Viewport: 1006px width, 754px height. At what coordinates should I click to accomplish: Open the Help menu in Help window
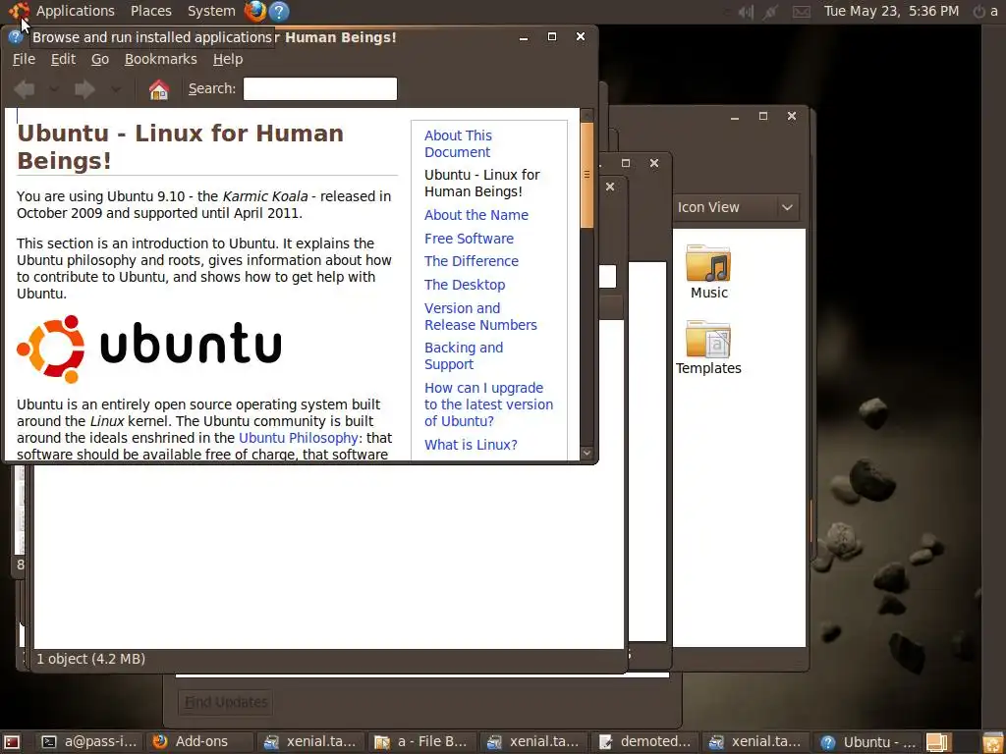click(x=228, y=59)
